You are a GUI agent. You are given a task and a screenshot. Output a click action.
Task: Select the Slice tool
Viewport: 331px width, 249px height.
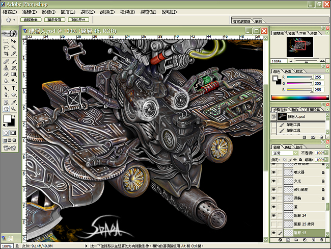point(13,54)
